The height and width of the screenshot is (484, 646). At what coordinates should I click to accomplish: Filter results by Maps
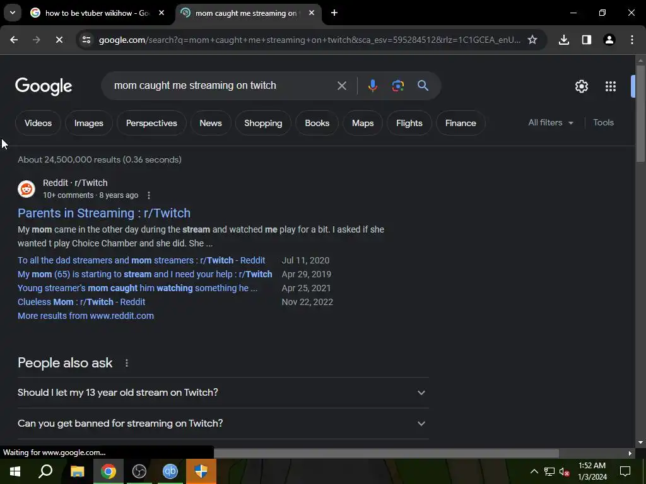363,123
